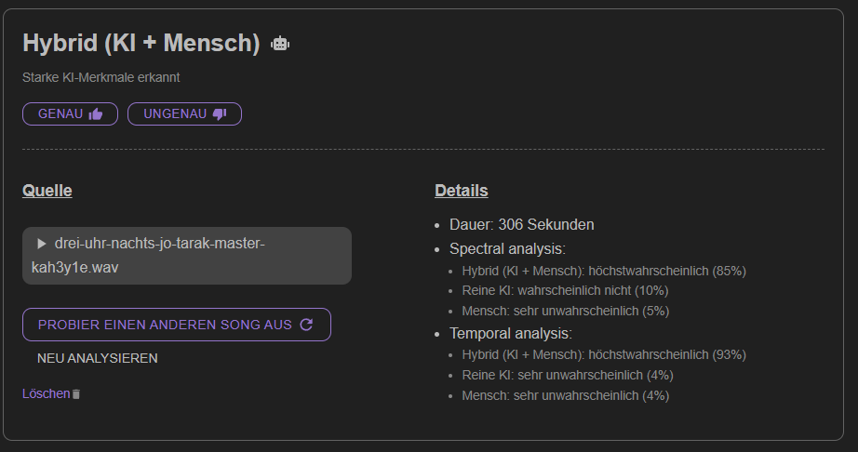Viewport: 858px width, 452px height.
Task: Click PROBIER EINEN ANDEREN SONG AUS
Action: coord(177,325)
